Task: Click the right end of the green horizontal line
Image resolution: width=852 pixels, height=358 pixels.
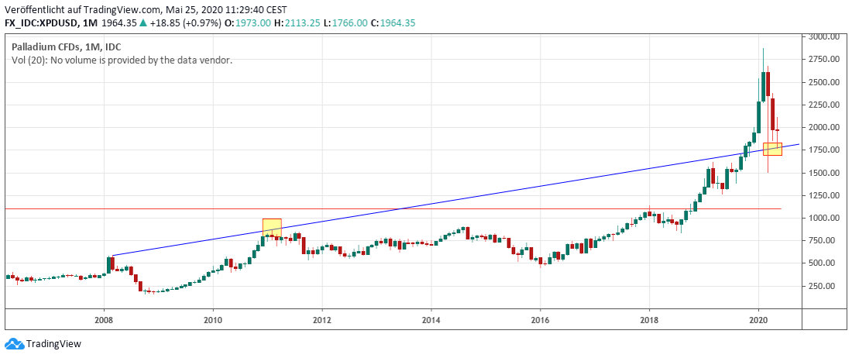Action: (779, 209)
